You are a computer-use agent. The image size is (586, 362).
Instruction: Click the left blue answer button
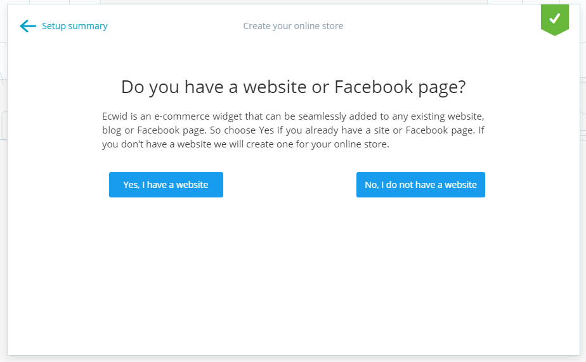tap(166, 185)
